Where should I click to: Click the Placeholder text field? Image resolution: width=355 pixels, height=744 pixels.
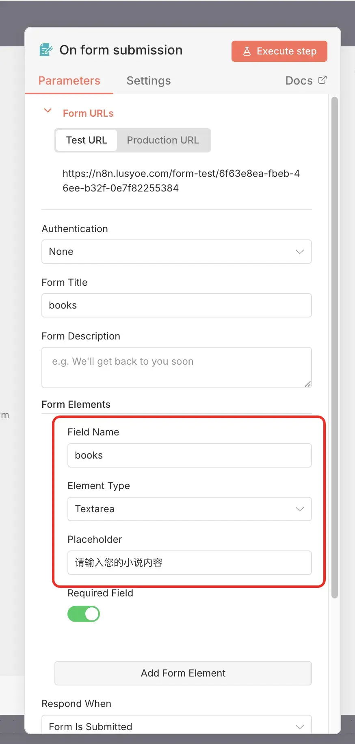pos(189,563)
